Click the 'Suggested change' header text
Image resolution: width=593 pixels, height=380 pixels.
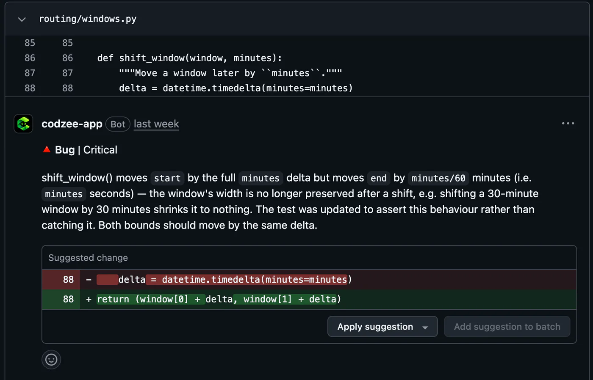[x=88, y=258]
